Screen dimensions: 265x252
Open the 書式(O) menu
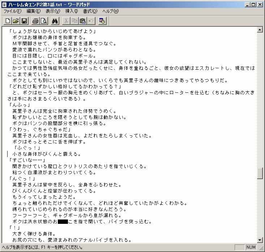[90, 11]
